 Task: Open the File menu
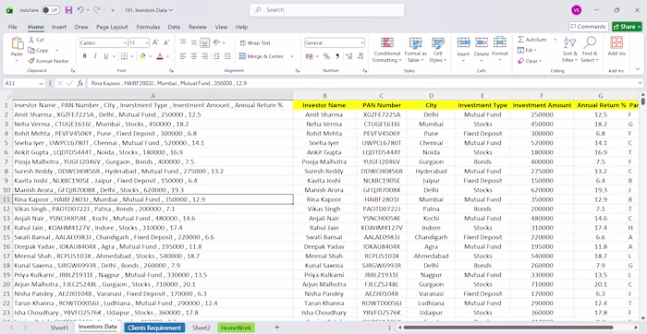12,27
